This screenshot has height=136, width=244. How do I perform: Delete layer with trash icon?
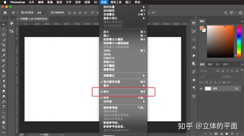(237, 134)
